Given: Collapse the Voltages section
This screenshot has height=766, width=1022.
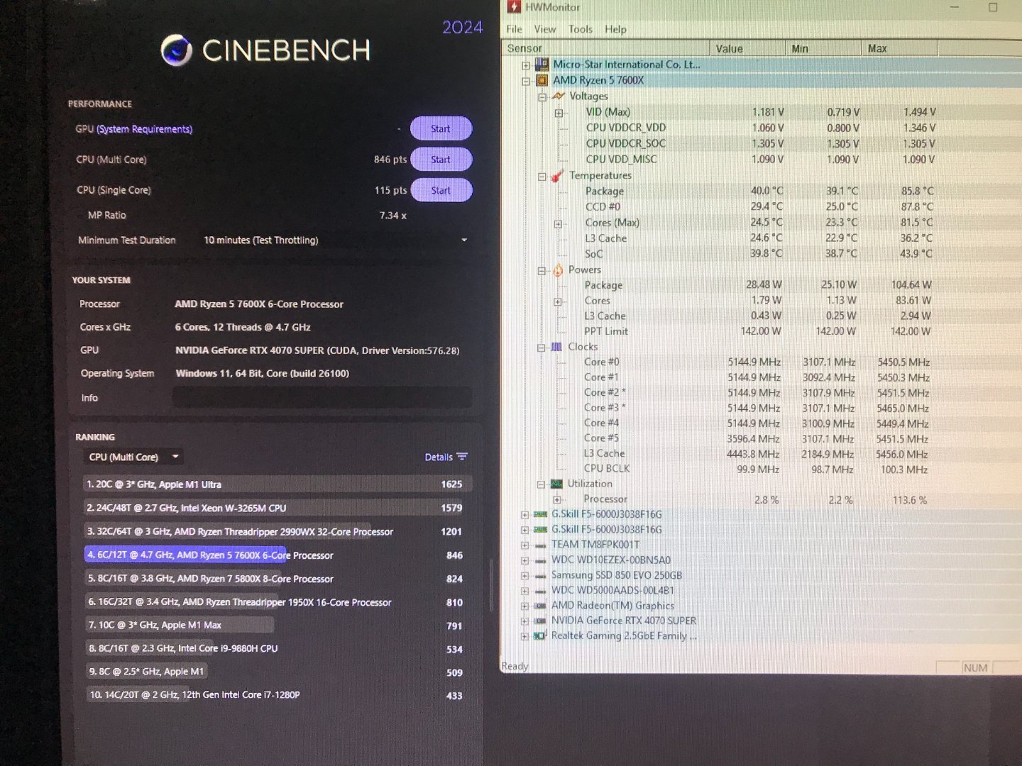Looking at the screenshot, I should 542,97.
